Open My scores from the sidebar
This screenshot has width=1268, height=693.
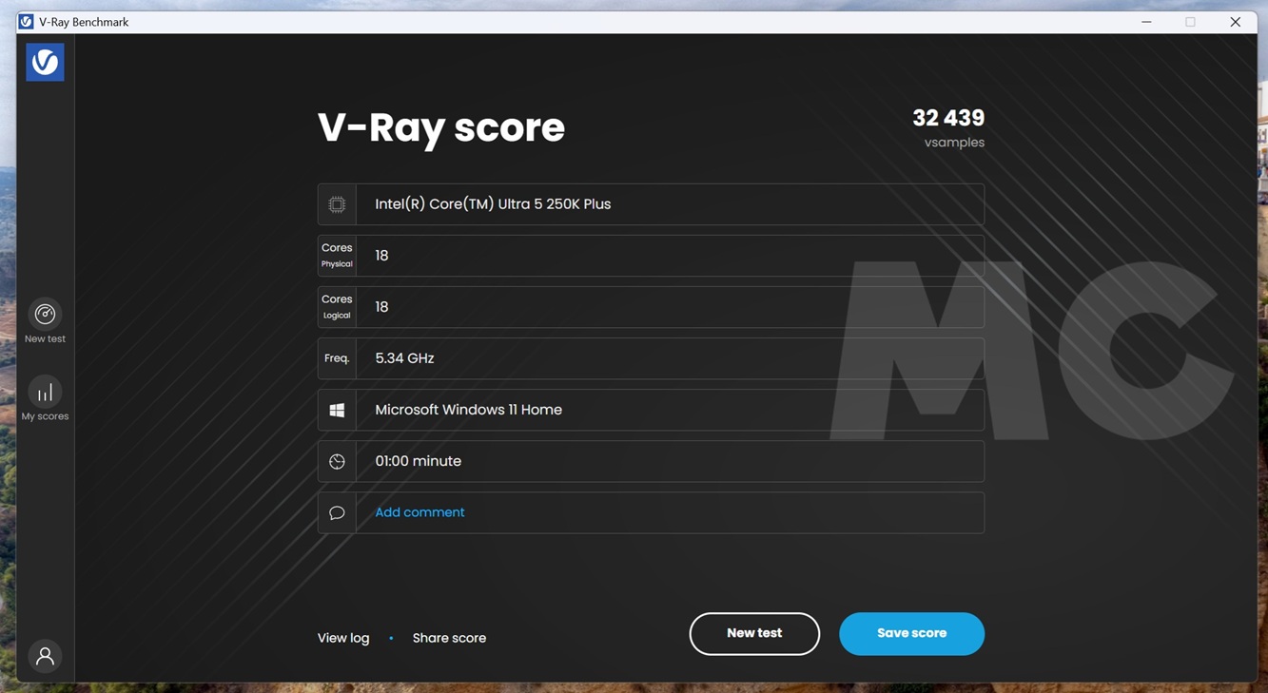click(45, 396)
